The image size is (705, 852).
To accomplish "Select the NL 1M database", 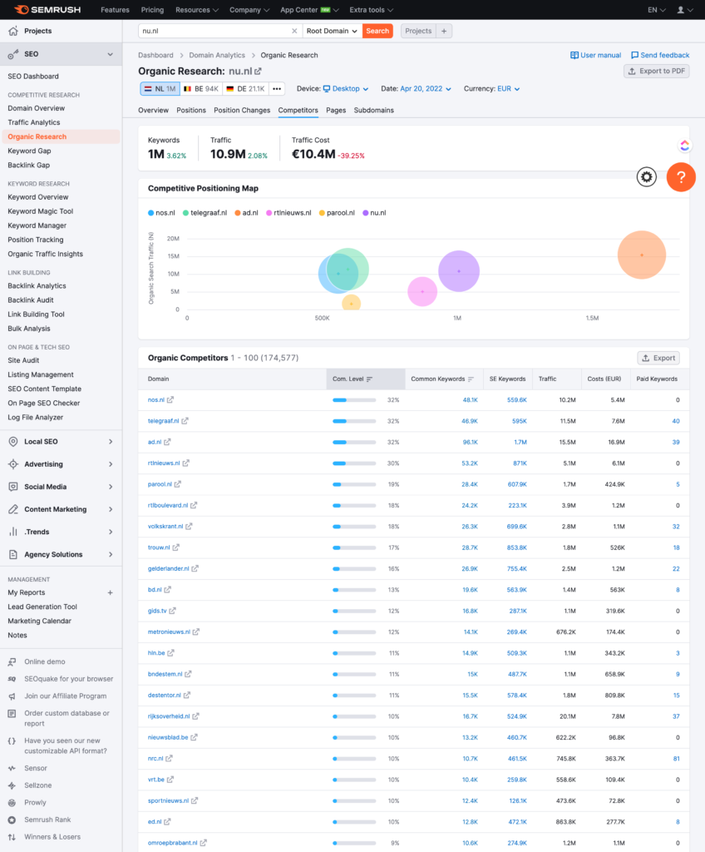I will [160, 88].
